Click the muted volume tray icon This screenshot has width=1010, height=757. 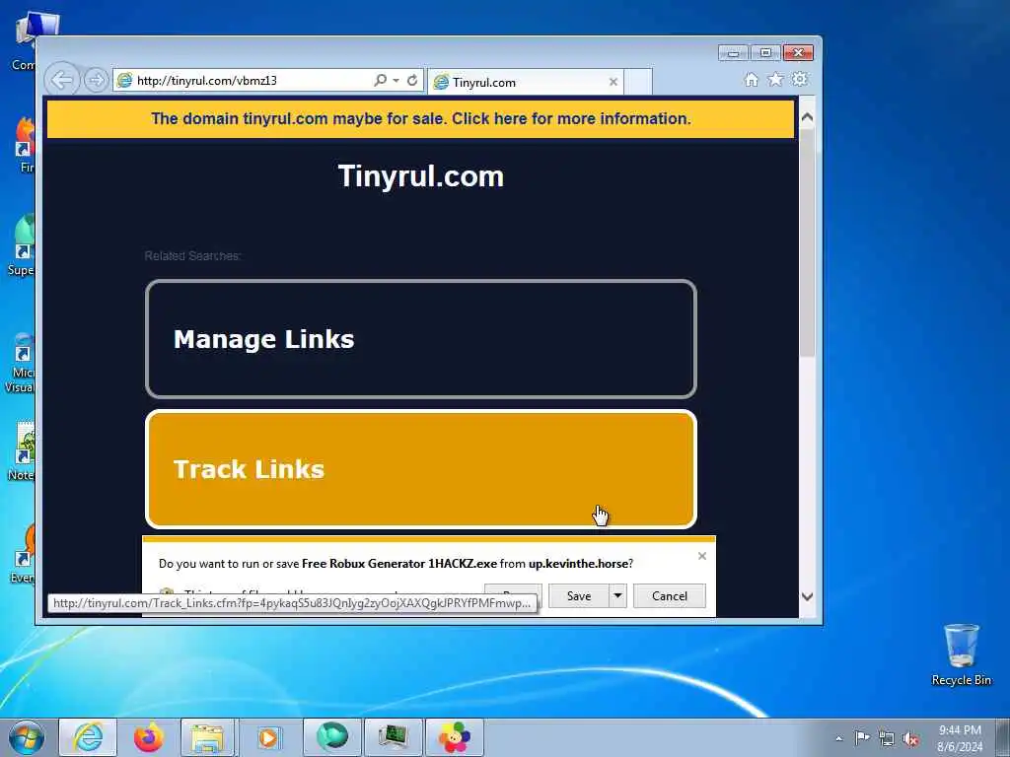pyautogui.click(x=910, y=739)
